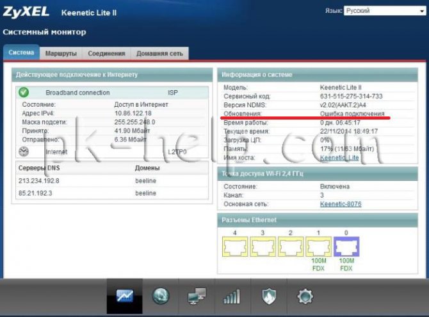Open the security shield icon
The width and height of the screenshot is (429, 317).
click(x=269, y=297)
